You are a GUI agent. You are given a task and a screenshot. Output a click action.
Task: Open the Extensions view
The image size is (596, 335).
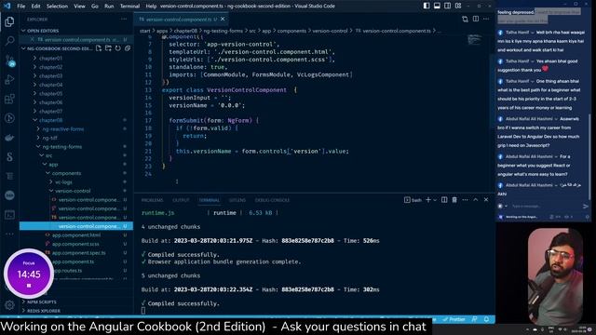click(x=9, y=99)
